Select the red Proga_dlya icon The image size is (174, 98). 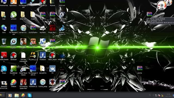pos(52,28)
